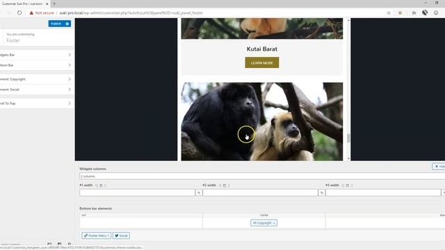The width and height of the screenshot is (445, 250).
Task: Open the Element: Social section
Action: click(x=35, y=90)
